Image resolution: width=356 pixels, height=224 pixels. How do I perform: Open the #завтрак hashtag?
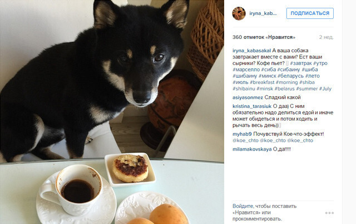point(301,63)
